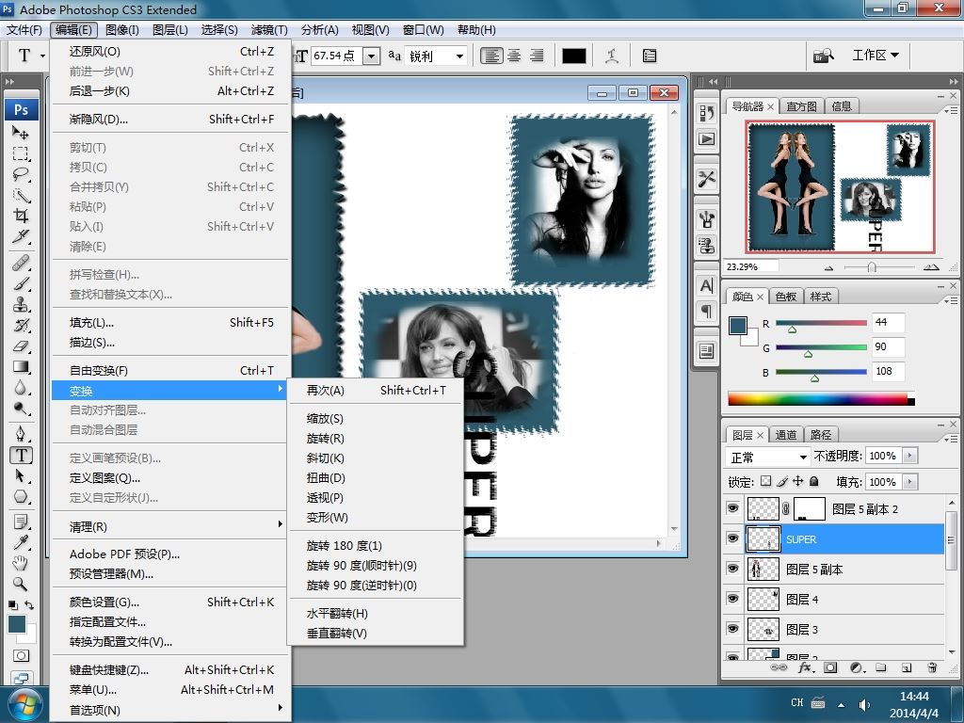Select the Move tool
This screenshot has width=964, height=723.
coord(21,133)
